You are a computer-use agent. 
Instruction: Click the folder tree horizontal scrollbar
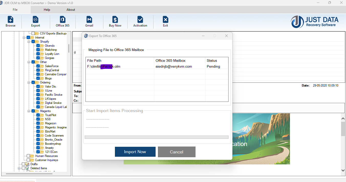click(29, 174)
